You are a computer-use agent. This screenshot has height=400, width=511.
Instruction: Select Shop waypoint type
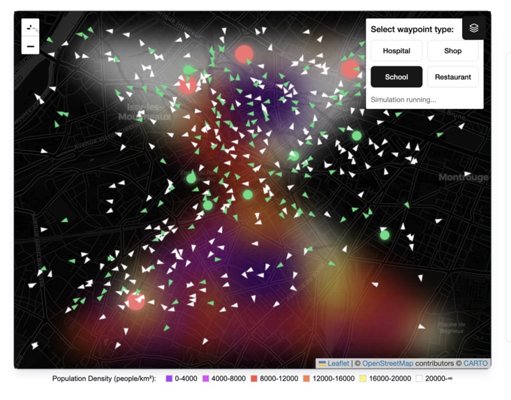[452, 50]
